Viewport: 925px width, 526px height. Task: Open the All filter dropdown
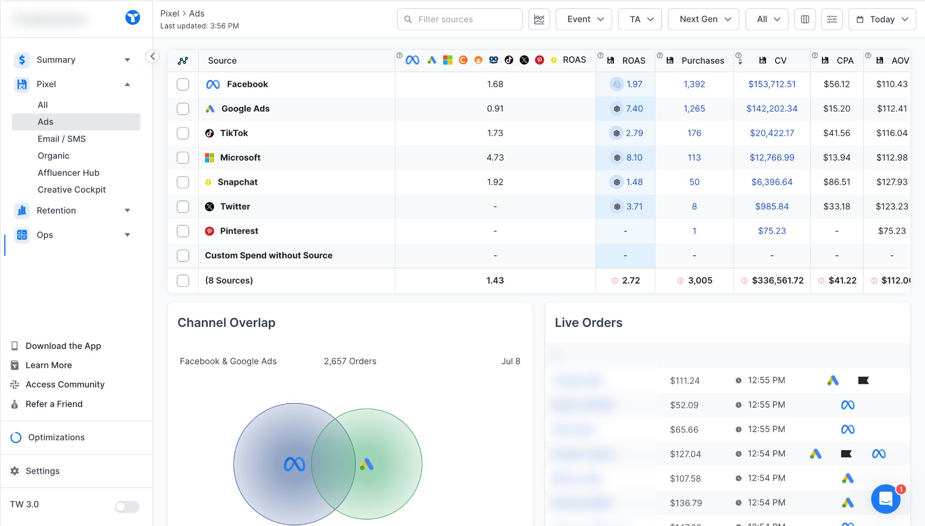click(766, 19)
